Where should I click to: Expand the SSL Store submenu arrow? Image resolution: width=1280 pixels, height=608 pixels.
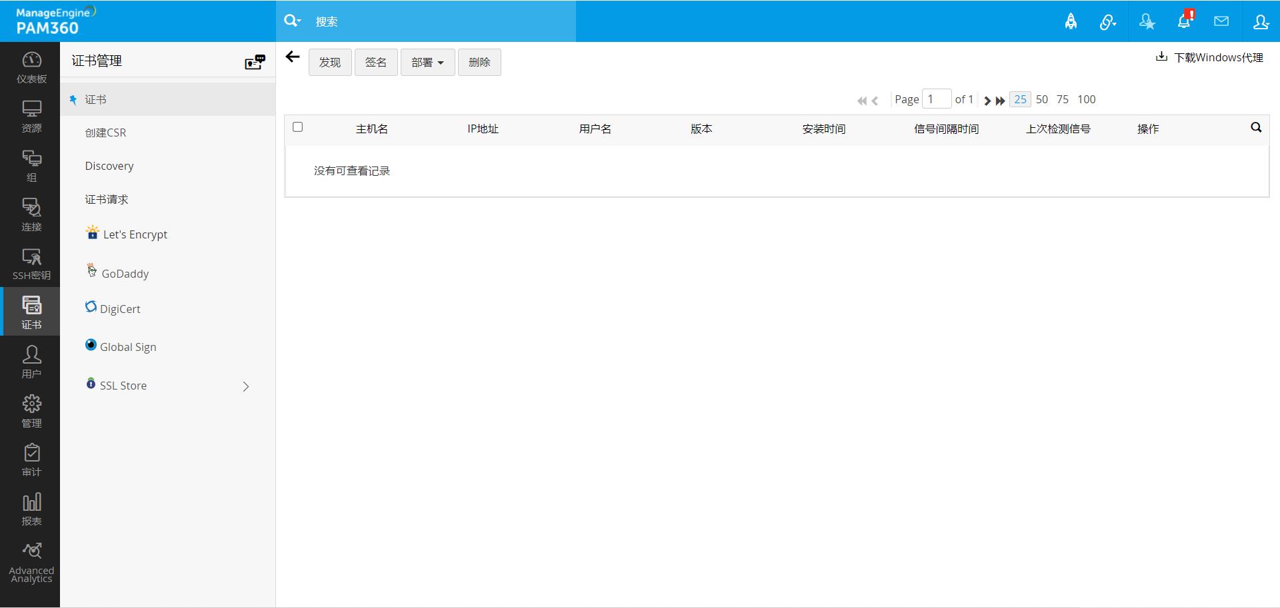coord(246,386)
